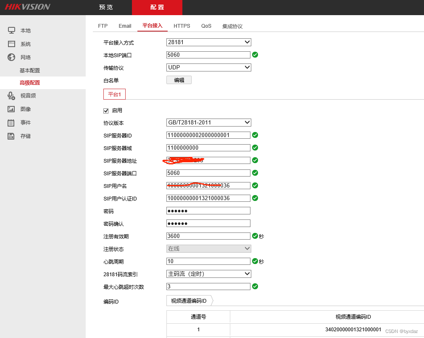Switch to the 配置 top tab
Viewport: 424px width, 338px height.
[157, 7]
